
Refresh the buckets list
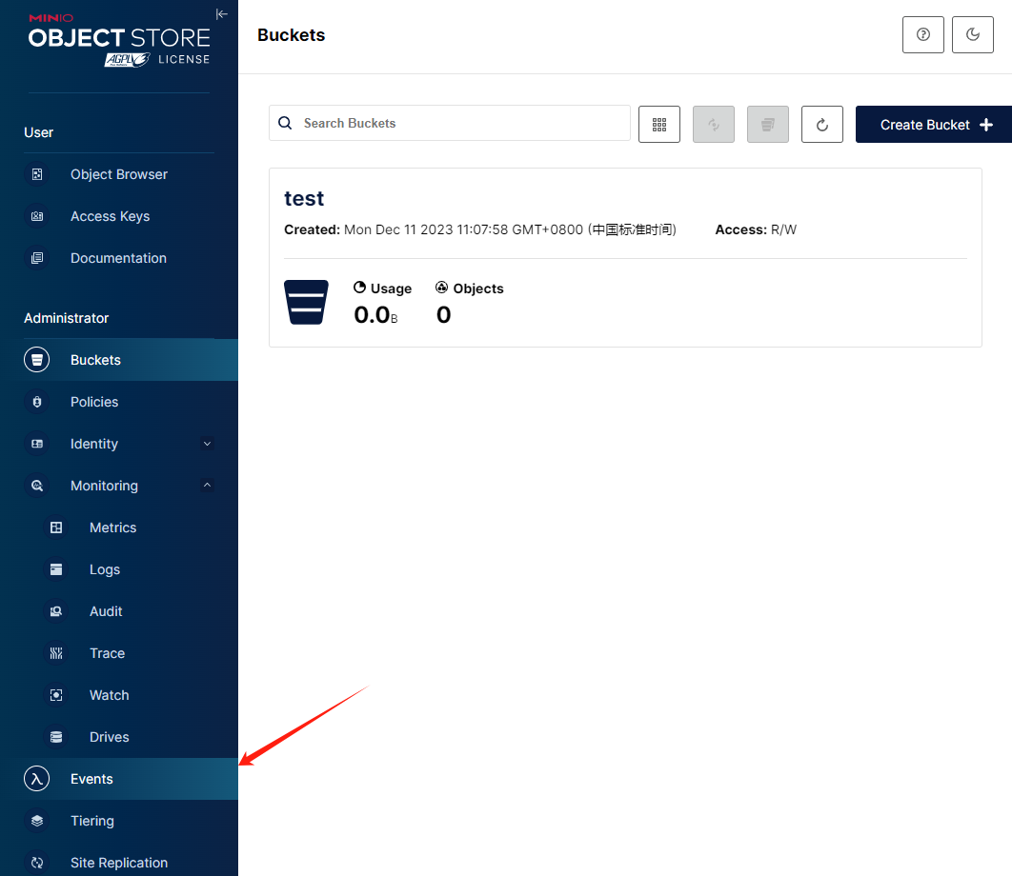pos(821,124)
